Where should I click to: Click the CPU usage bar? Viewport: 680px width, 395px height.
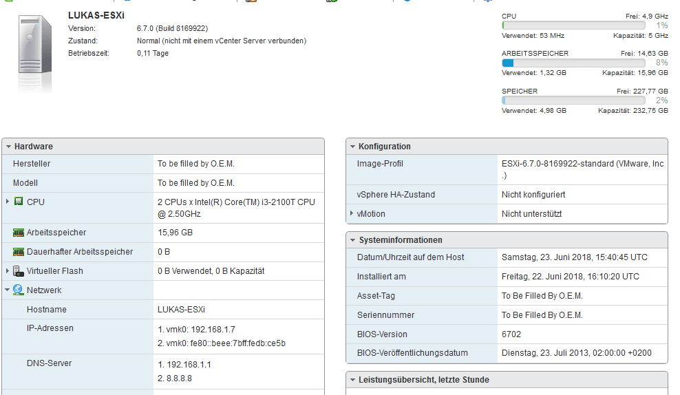[x=574, y=25]
